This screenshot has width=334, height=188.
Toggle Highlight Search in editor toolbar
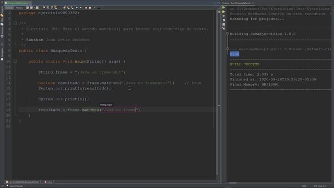point(56,8)
